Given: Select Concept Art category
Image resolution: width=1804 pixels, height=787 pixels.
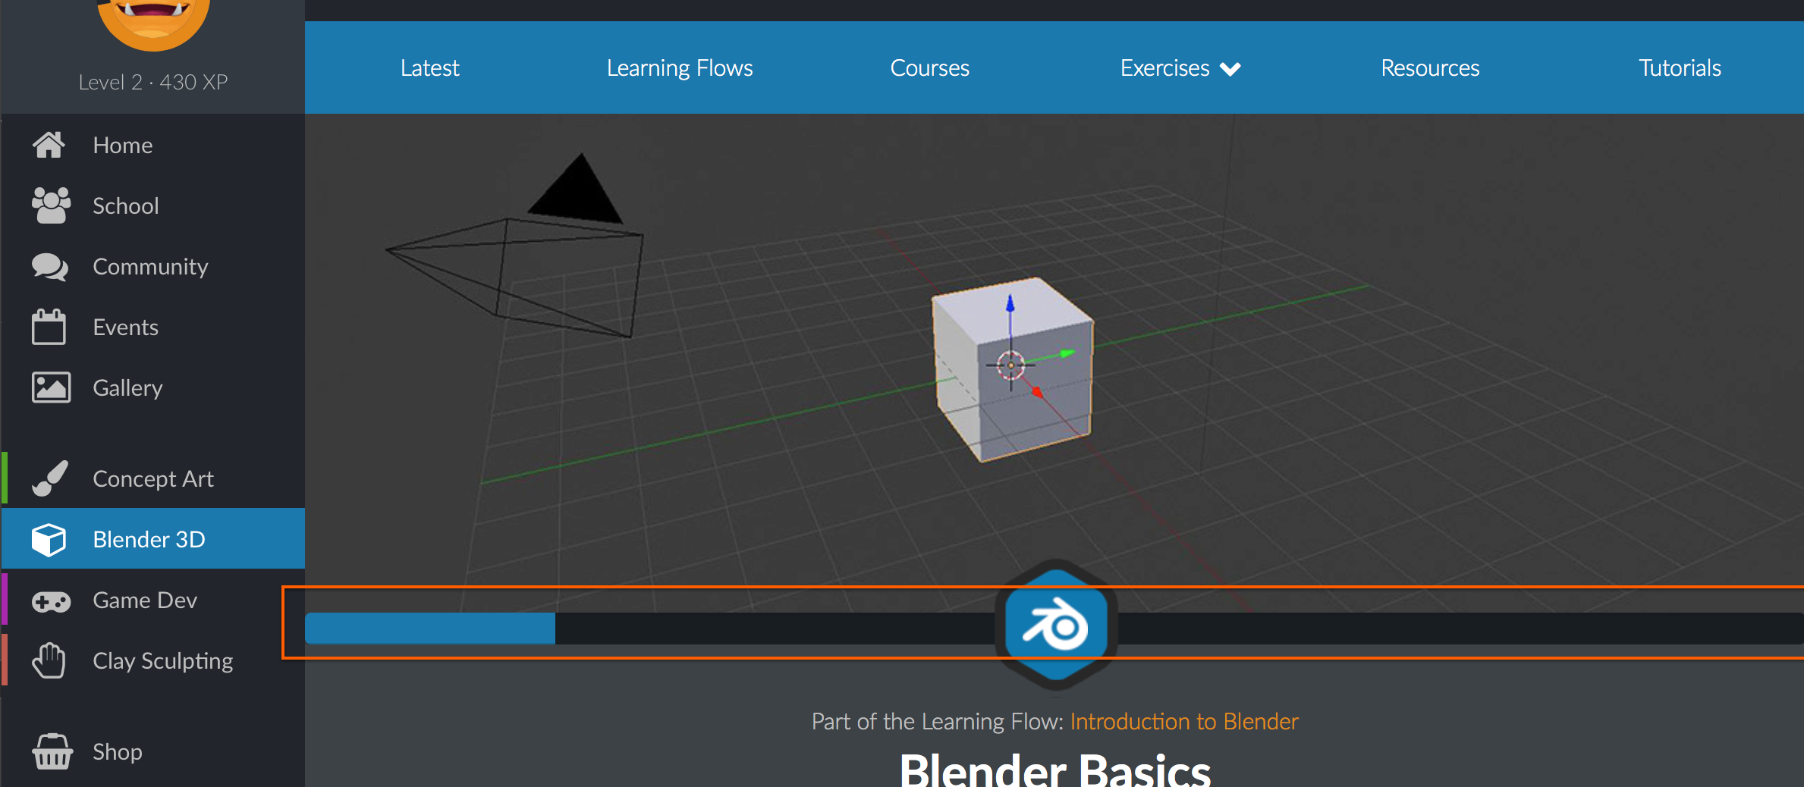Looking at the screenshot, I should (x=153, y=478).
